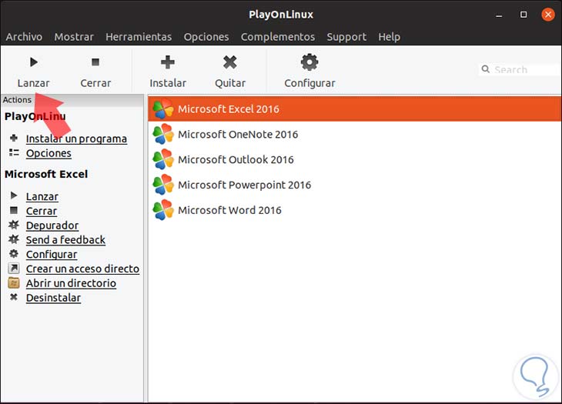Click the Microsoft Excel 2016 clover icon

[163, 109]
